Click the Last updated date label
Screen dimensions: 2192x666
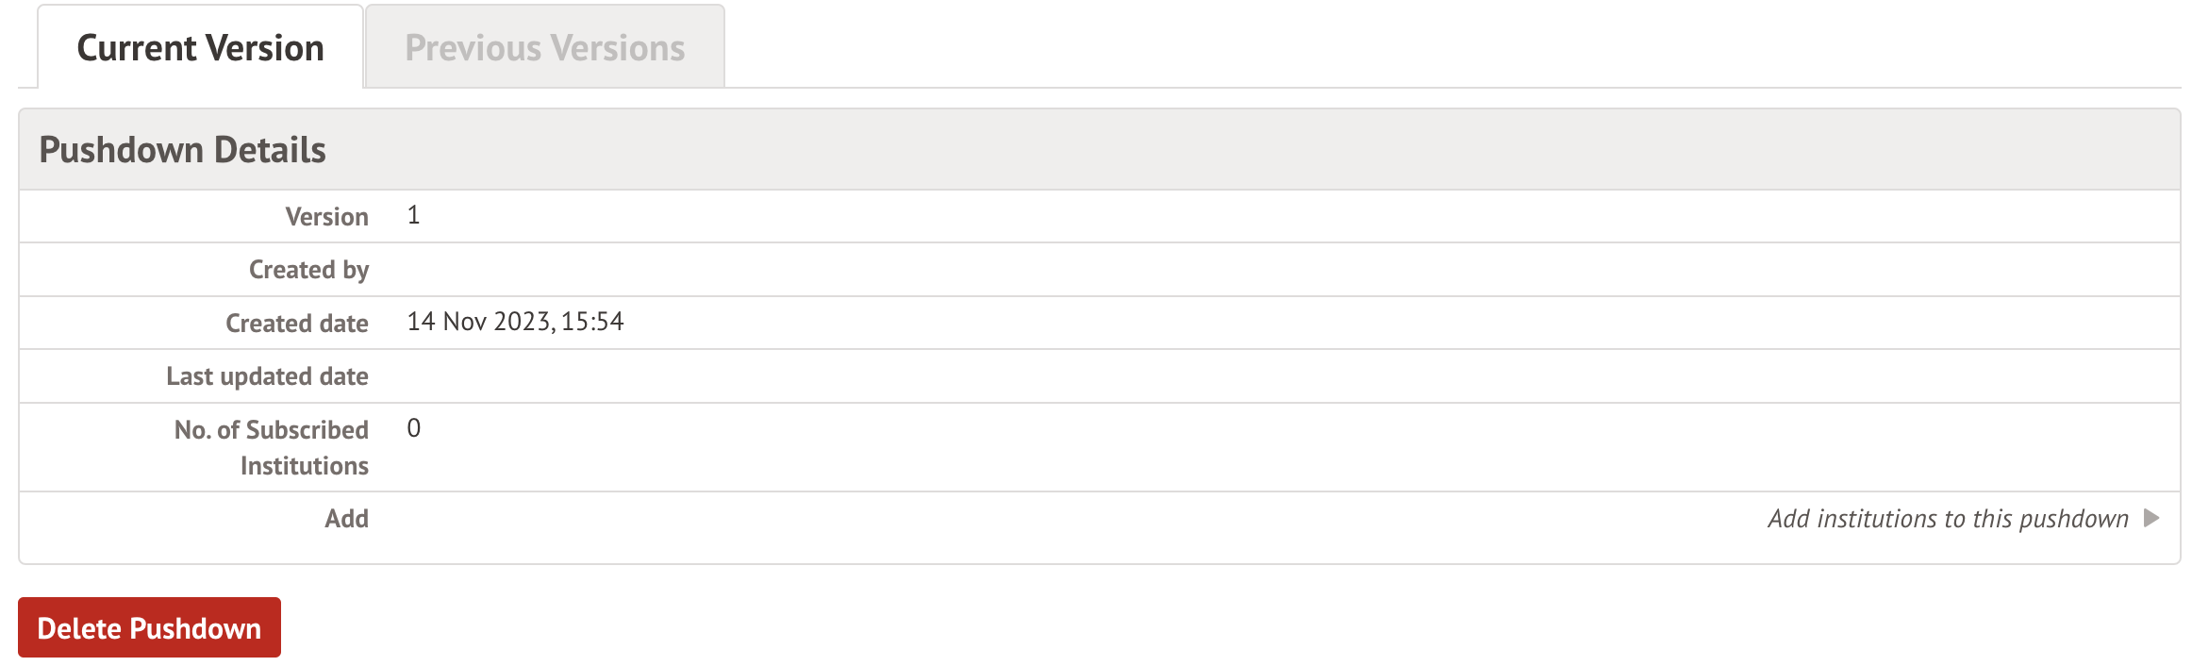[267, 376]
